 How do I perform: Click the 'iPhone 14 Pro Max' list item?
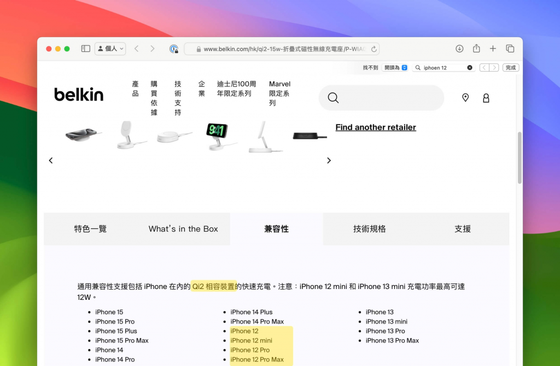[x=257, y=321]
